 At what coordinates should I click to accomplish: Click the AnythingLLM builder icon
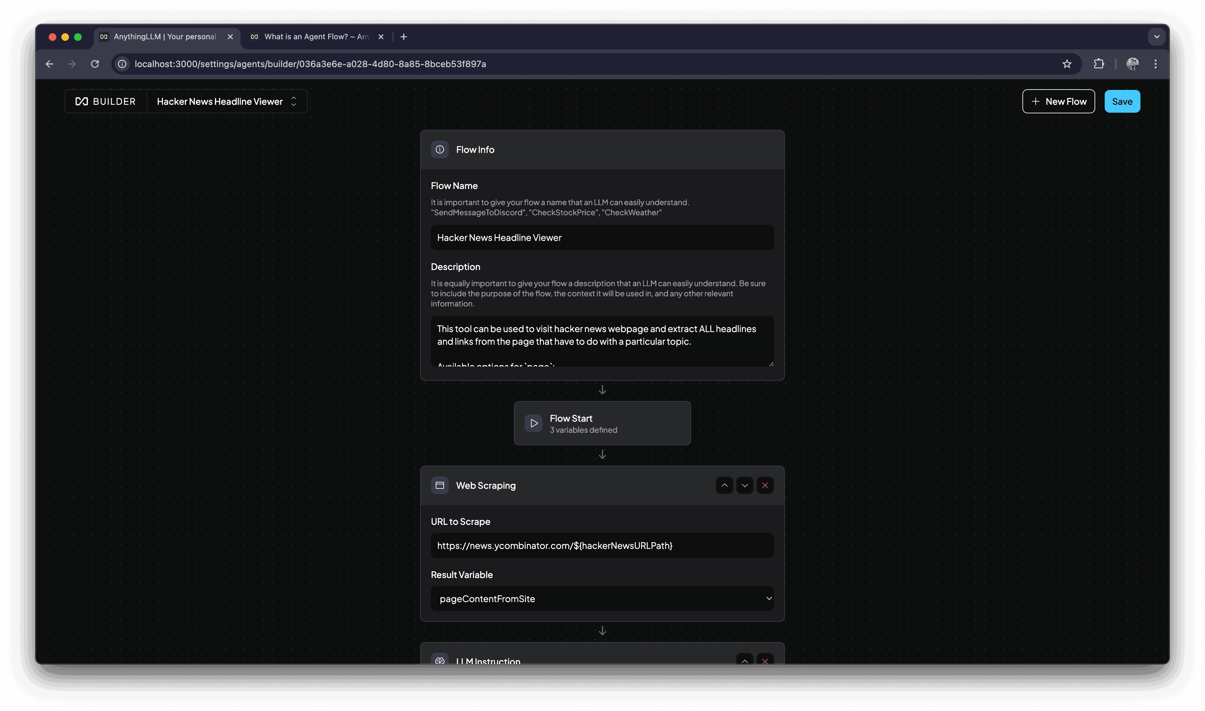82,101
